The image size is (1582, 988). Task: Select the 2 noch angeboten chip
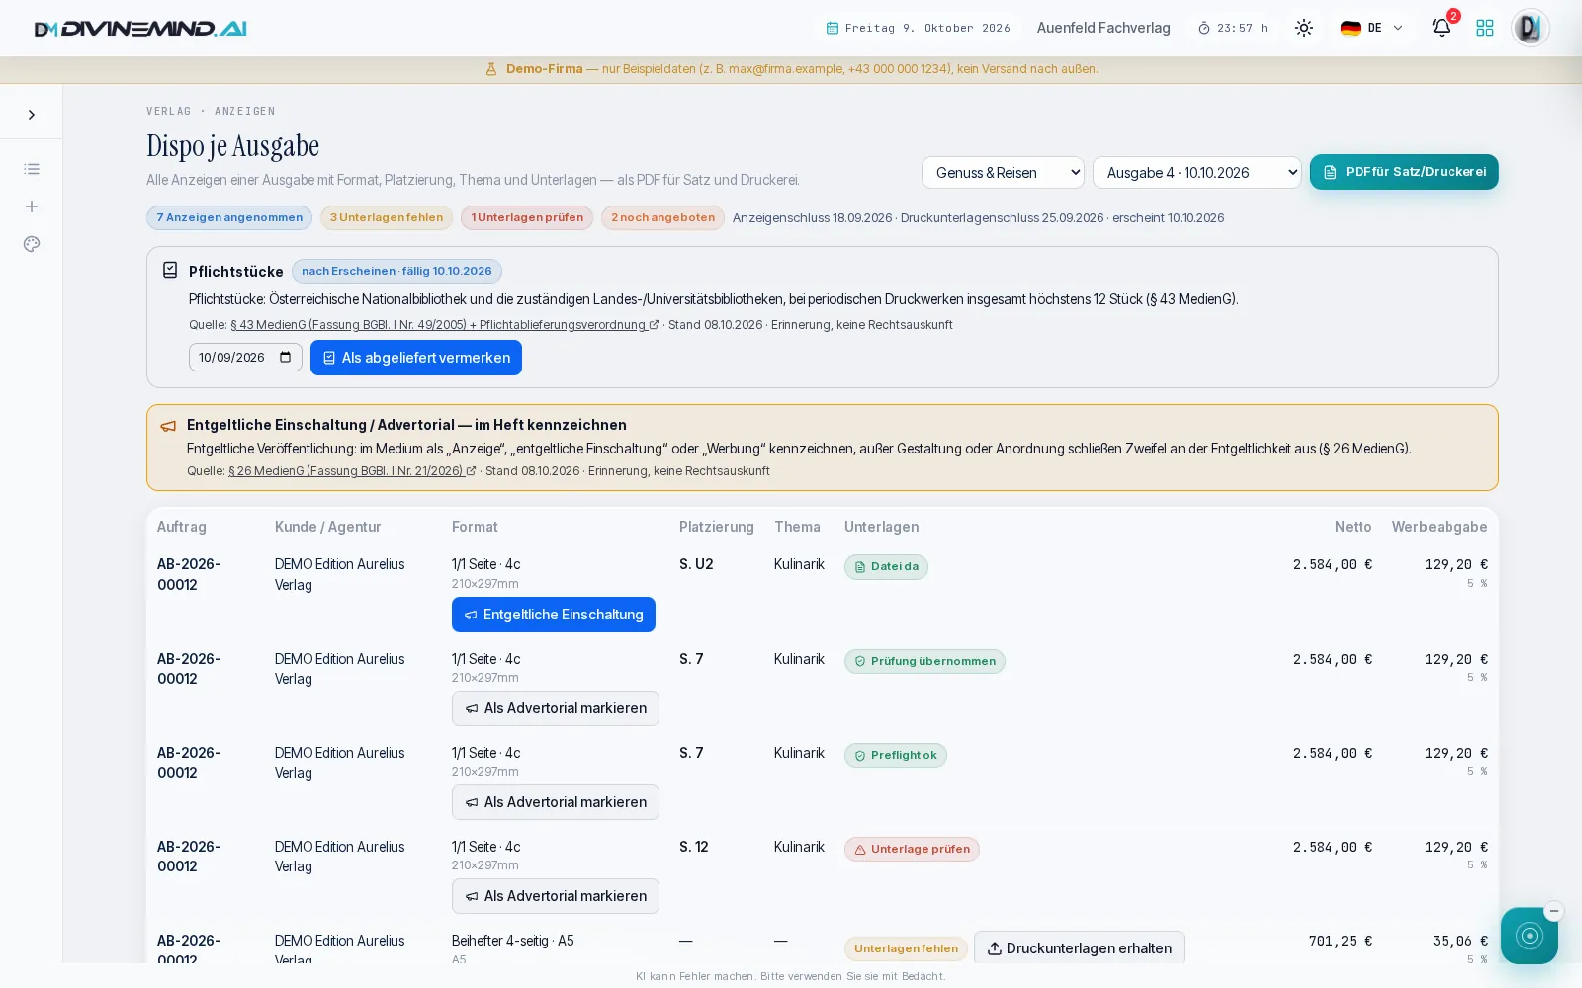662,217
